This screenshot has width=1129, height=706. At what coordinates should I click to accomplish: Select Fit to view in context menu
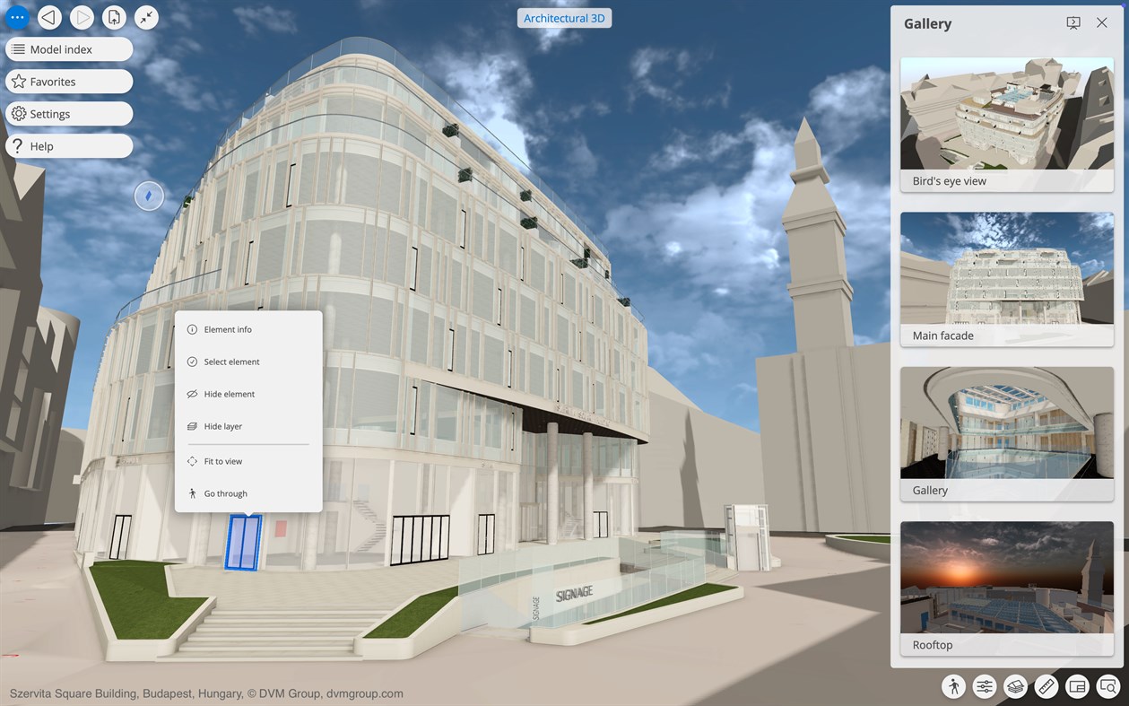pos(222,461)
